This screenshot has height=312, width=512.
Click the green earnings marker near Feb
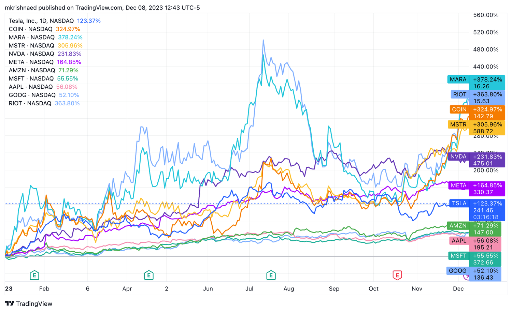coord(34,275)
